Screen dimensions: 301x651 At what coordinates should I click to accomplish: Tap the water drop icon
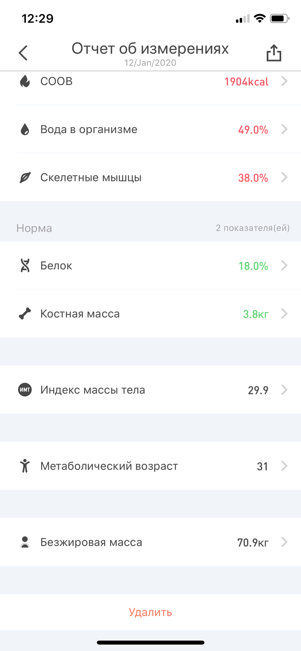point(25,129)
